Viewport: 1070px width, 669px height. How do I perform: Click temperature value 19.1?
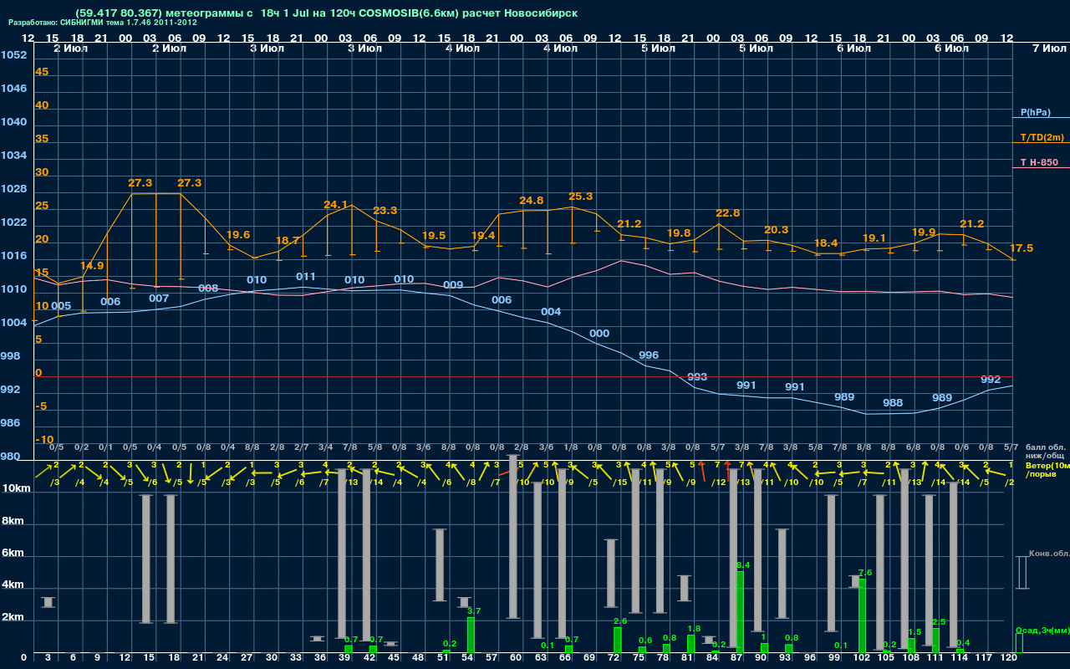(x=874, y=237)
